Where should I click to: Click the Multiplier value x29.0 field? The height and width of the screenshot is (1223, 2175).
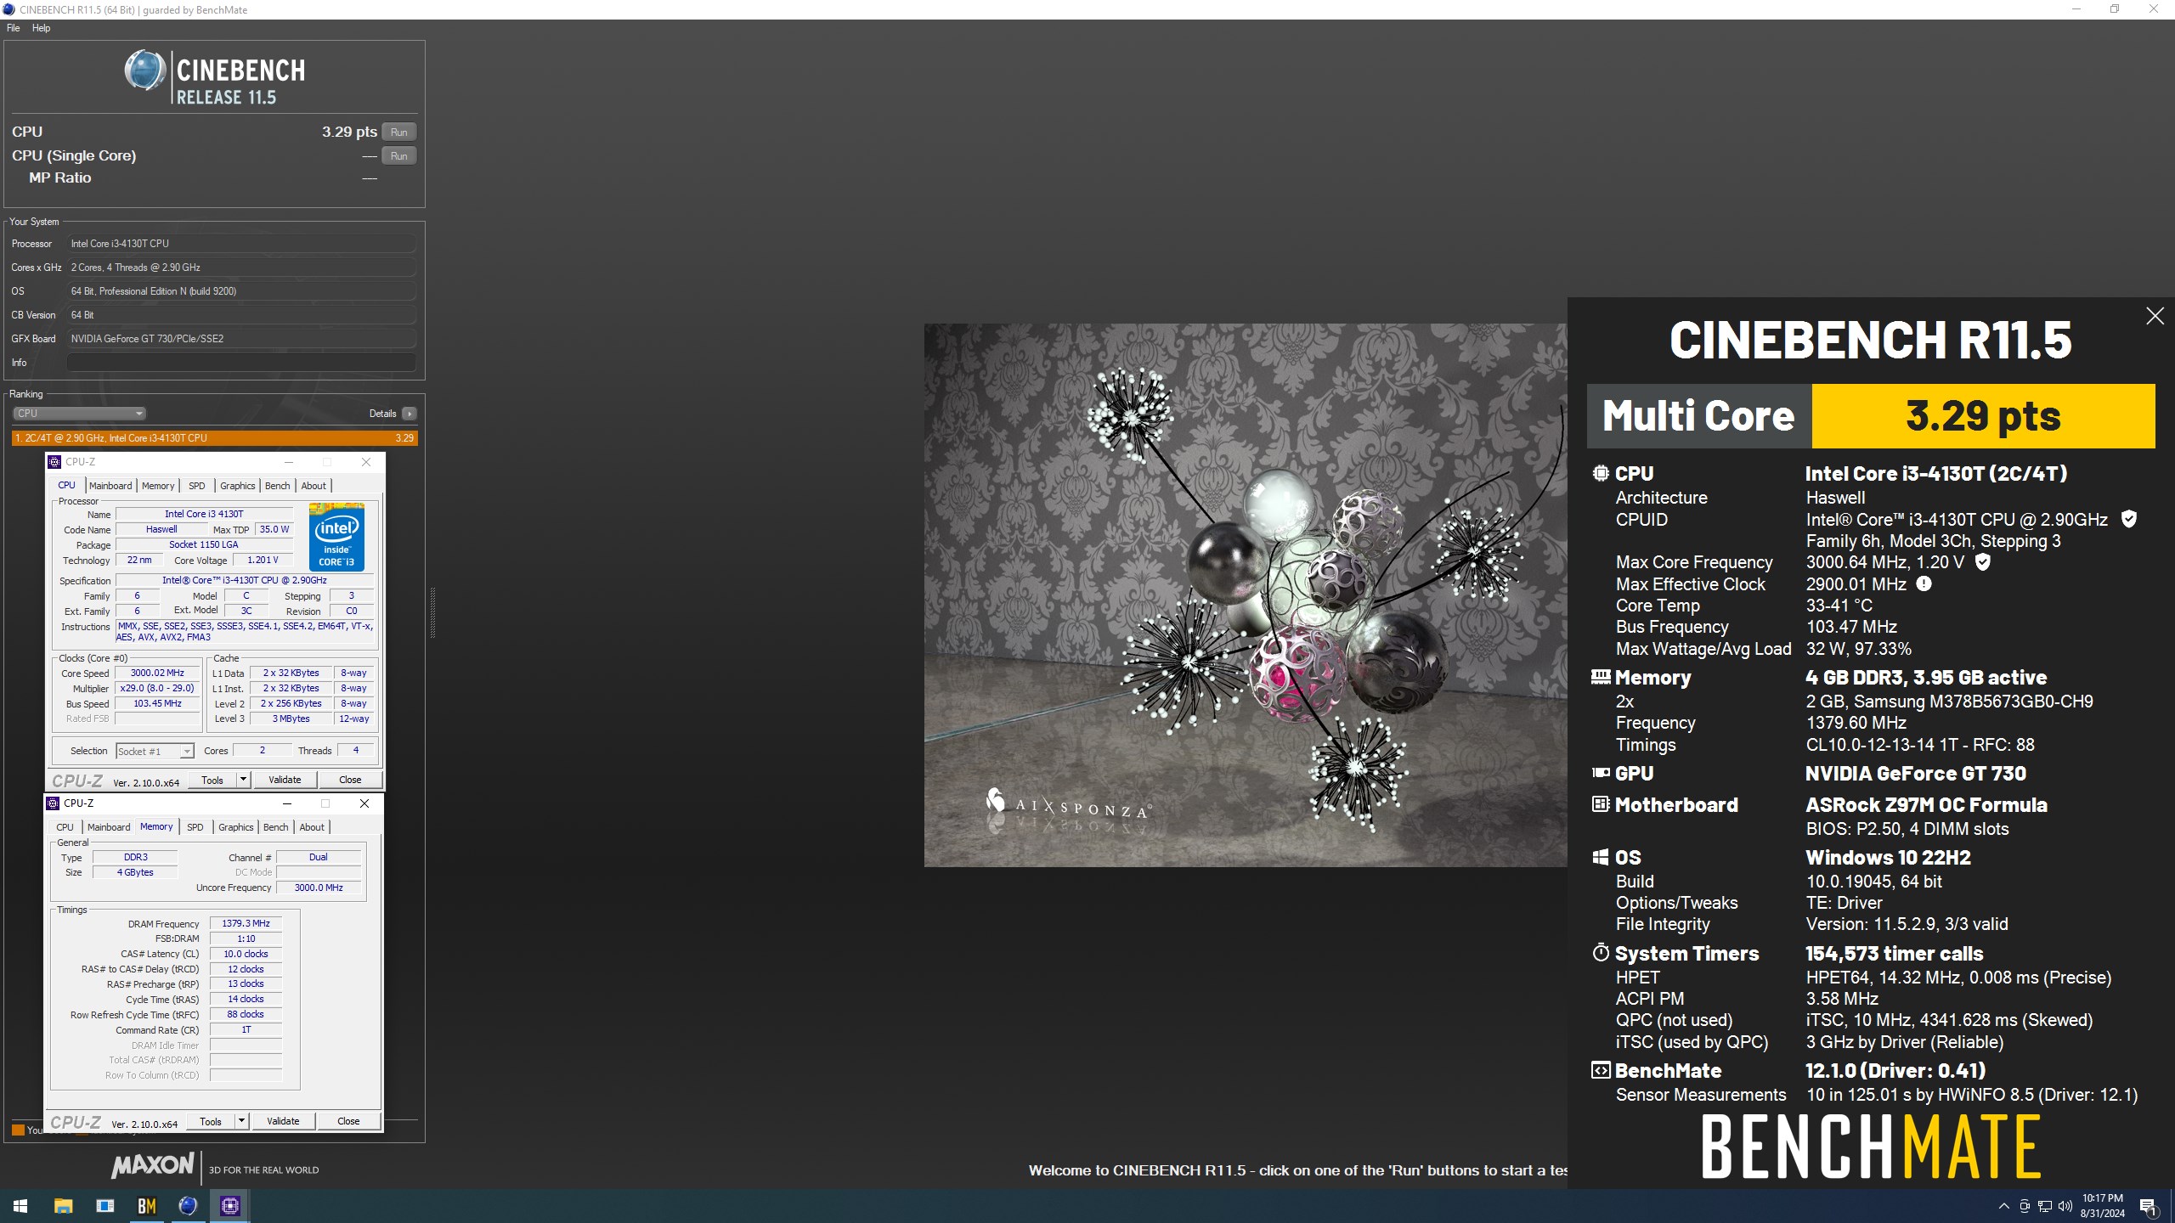click(x=157, y=688)
